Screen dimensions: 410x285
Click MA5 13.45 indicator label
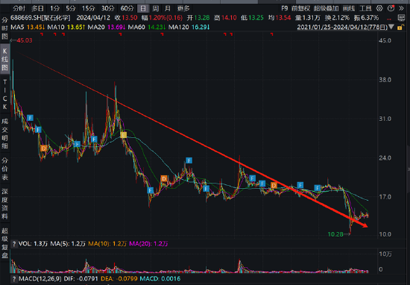coord(28,27)
